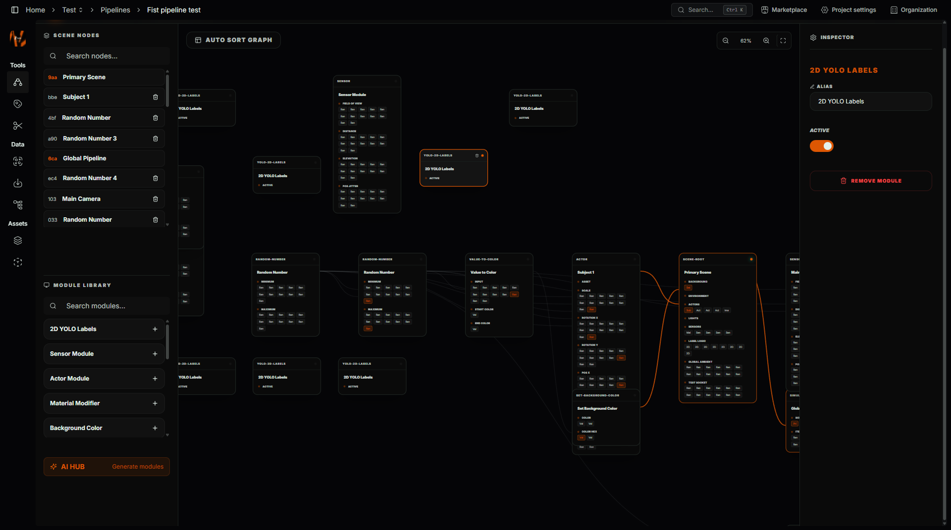Image resolution: width=951 pixels, height=530 pixels.
Task: Add Background Color module
Action: point(155,428)
